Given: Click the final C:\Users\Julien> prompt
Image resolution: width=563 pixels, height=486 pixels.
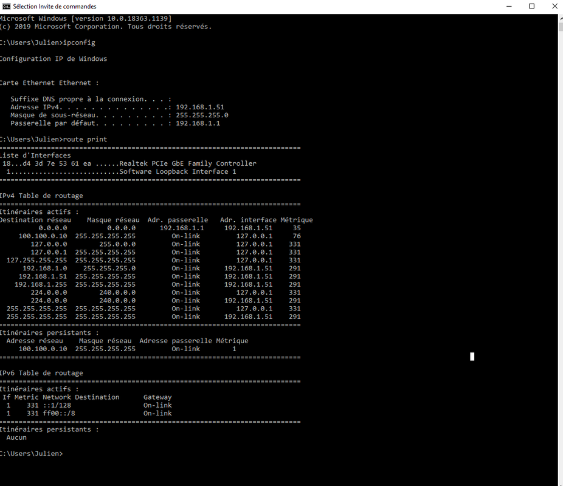Looking at the screenshot, I should point(31,454).
